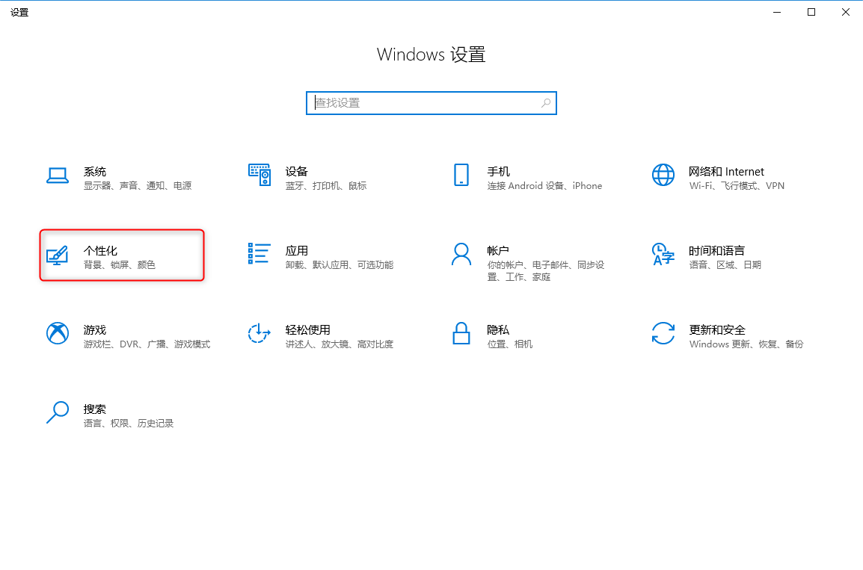Click the text 游戏栏、DVR、广播、游戏模式
The image size is (863, 570).
click(x=147, y=344)
